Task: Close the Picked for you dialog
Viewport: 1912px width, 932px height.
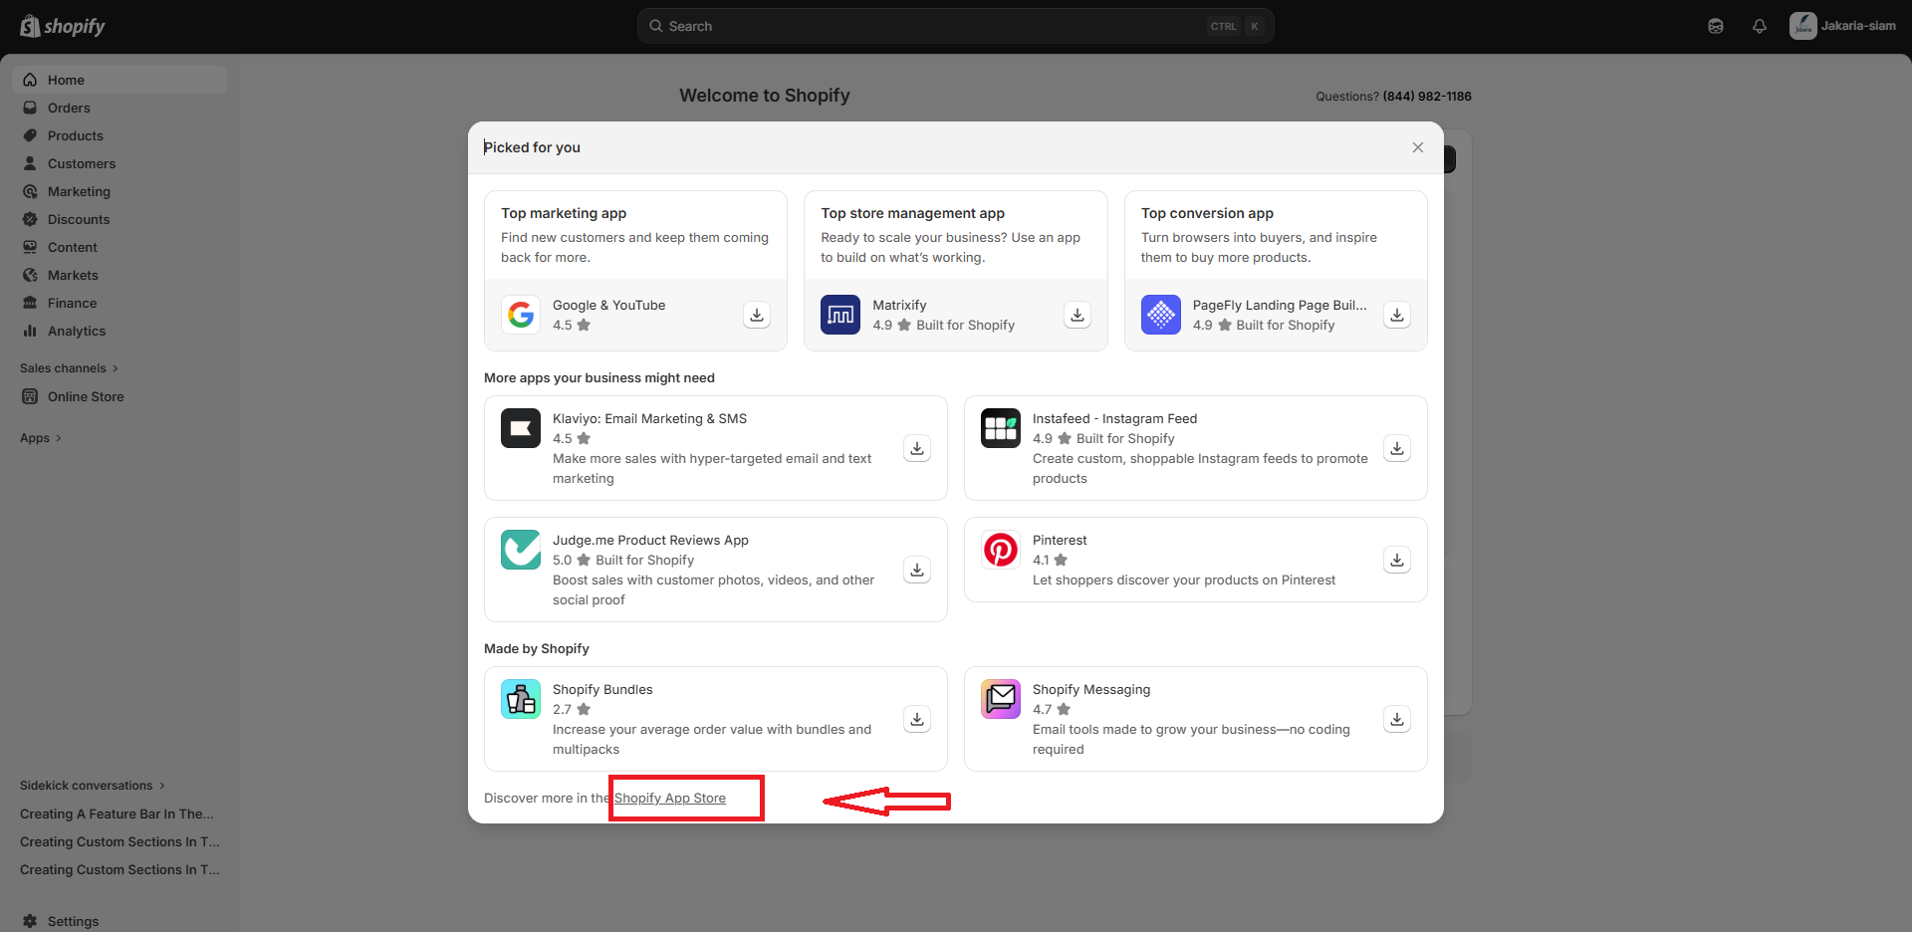Action: (1418, 147)
